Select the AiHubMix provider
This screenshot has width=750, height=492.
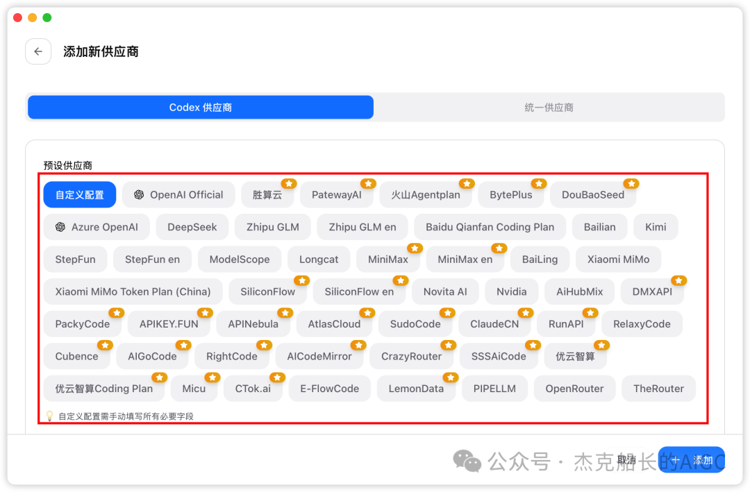tap(580, 291)
